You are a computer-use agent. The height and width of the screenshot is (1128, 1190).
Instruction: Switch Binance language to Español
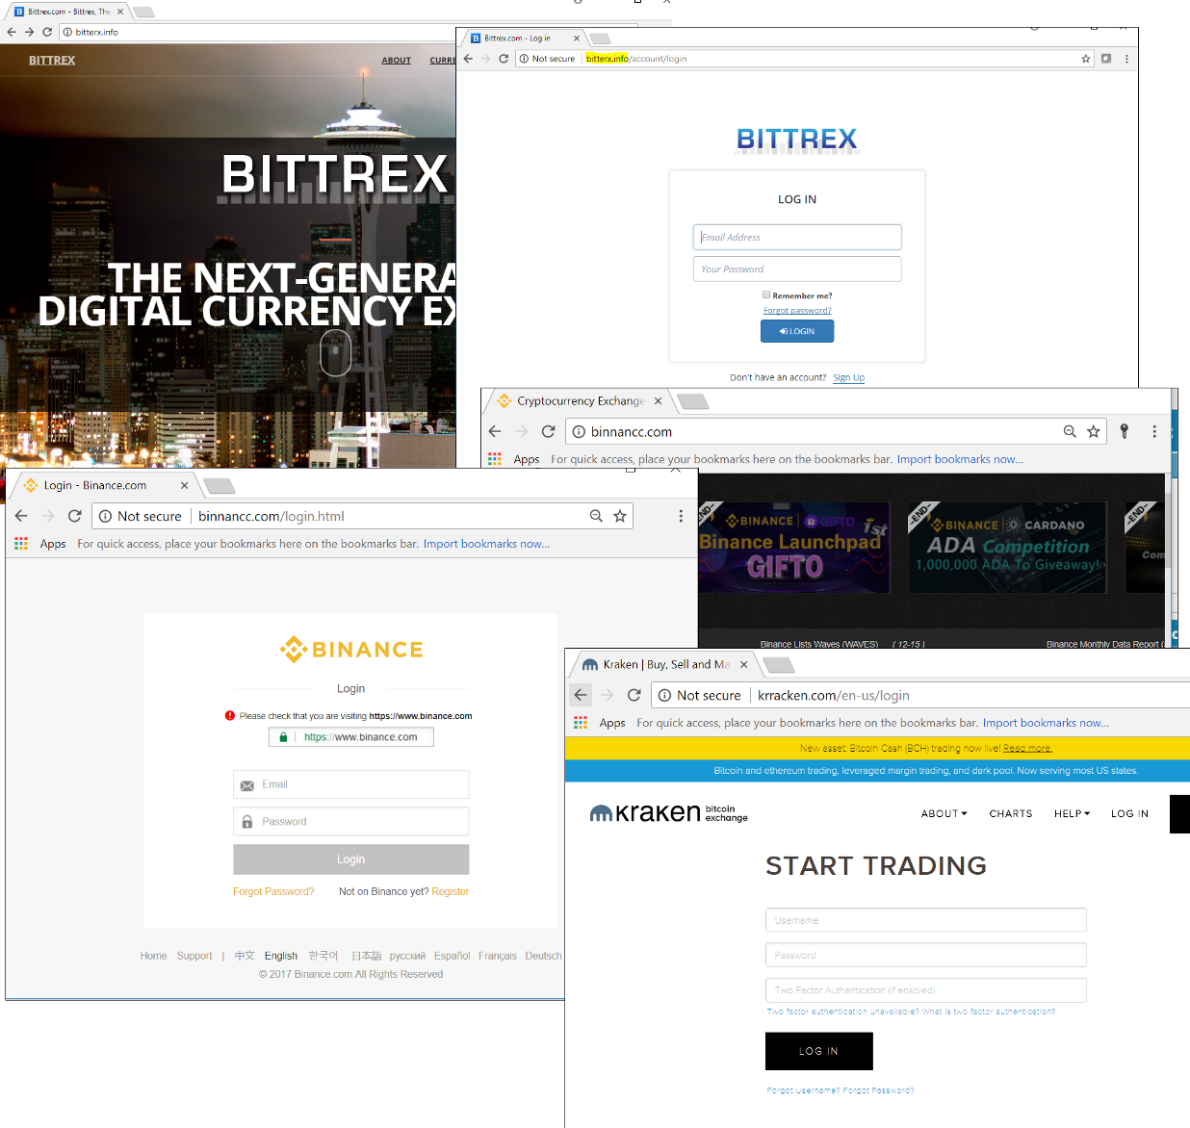tap(452, 956)
